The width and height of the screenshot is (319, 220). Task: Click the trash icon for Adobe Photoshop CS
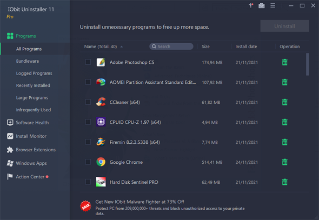[x=284, y=62]
